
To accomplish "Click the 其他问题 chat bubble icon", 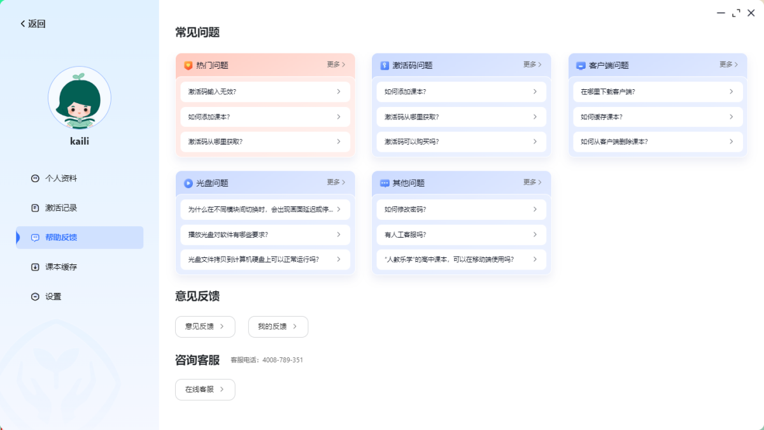I will click(385, 183).
